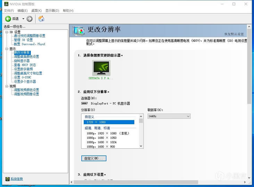Click main panel vertical scroll down arrow
This screenshot has width=254, height=187.
[249, 178]
